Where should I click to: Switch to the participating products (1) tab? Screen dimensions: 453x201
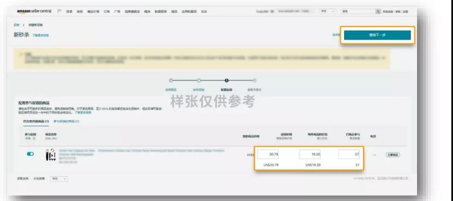(x=66, y=121)
